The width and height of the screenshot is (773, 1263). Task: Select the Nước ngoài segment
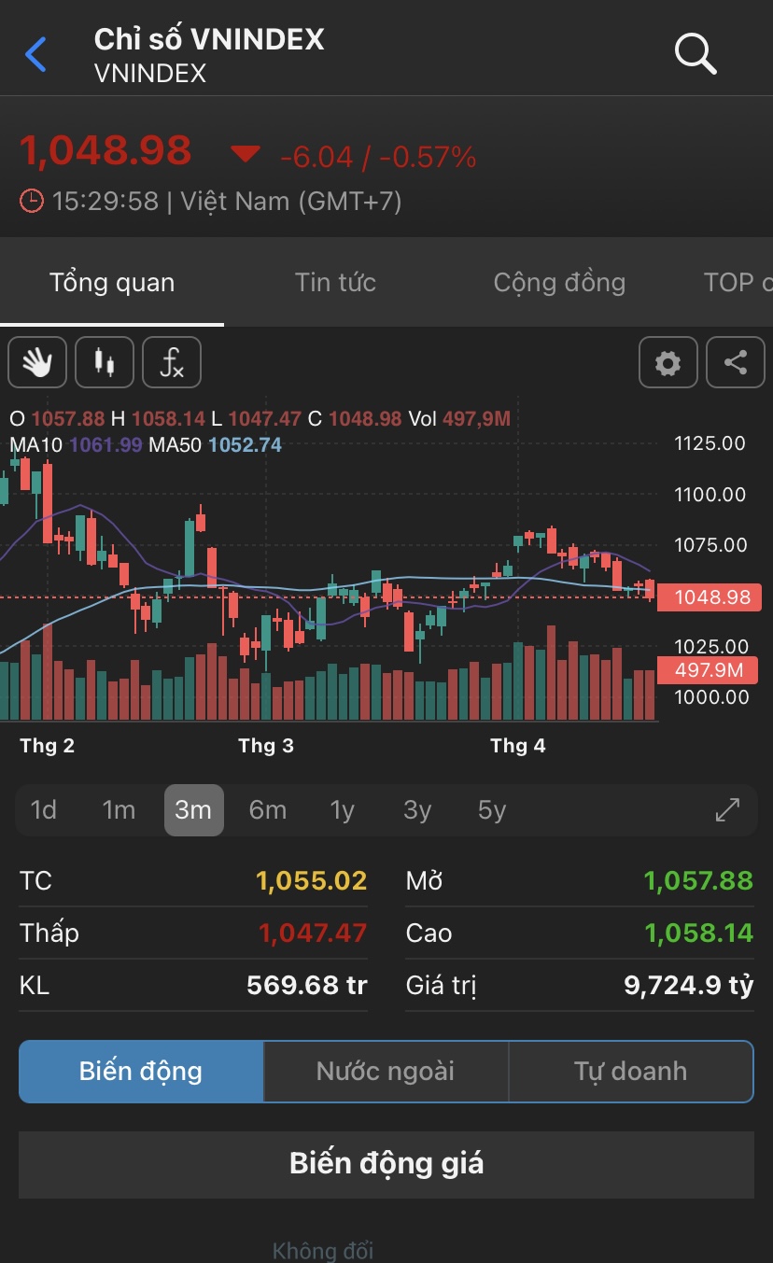[x=386, y=1071]
